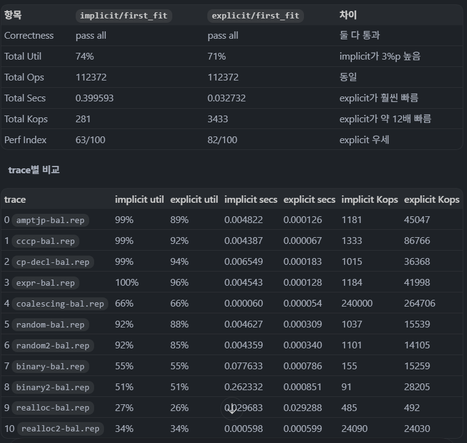Select the random-bal.rep trace name
The width and height of the screenshot is (467, 443).
[50, 324]
